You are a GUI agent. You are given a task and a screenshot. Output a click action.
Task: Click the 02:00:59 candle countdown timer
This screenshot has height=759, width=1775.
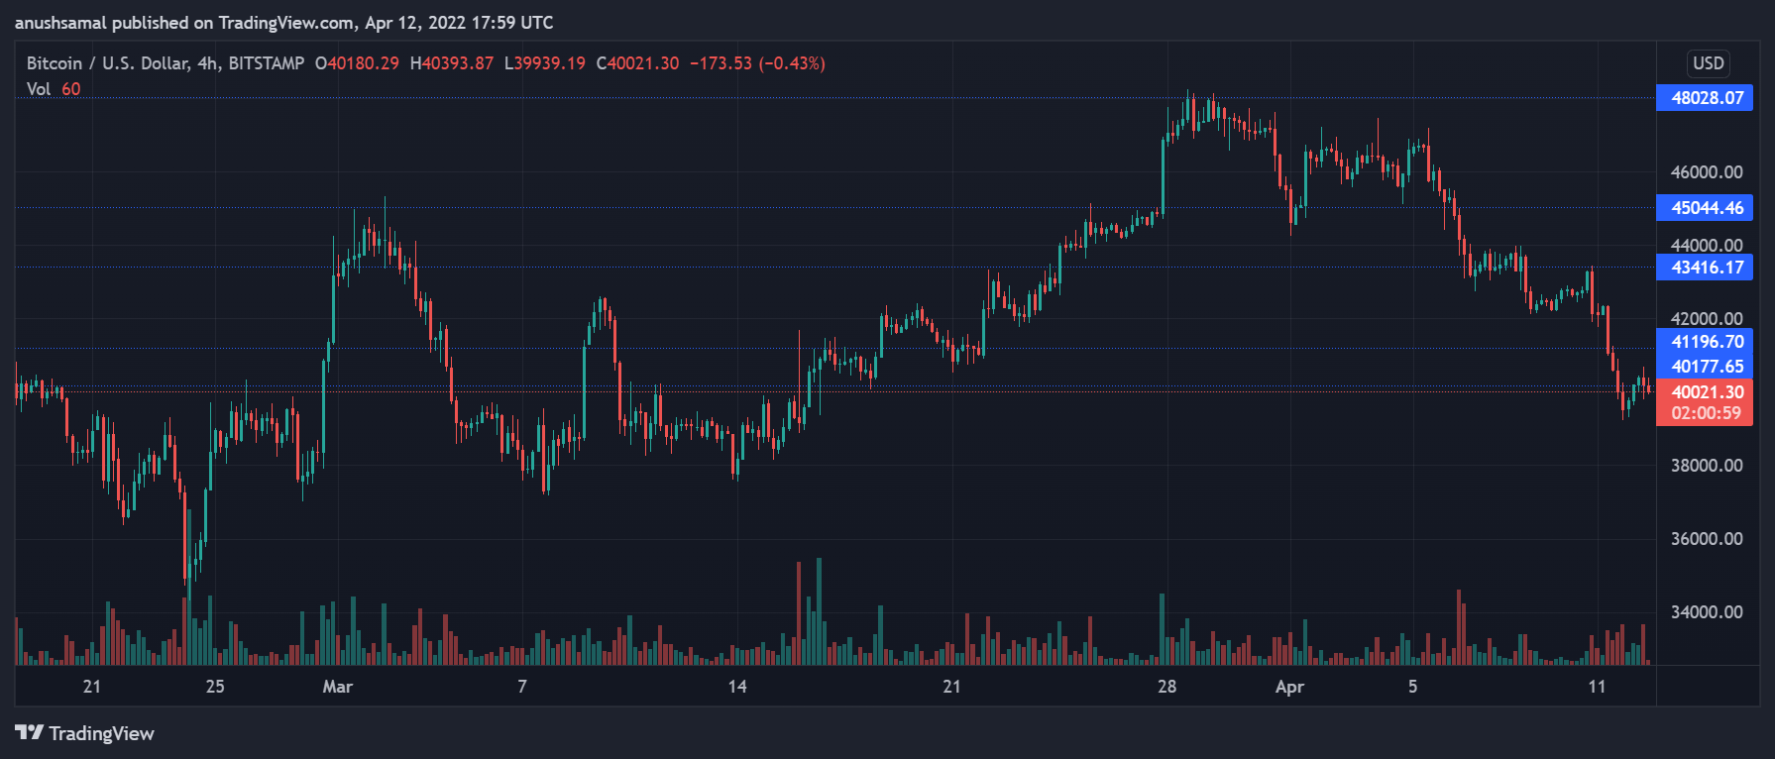pos(1706,414)
